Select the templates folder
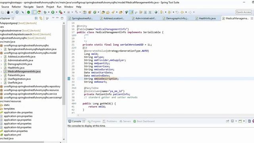 [9, 109]
